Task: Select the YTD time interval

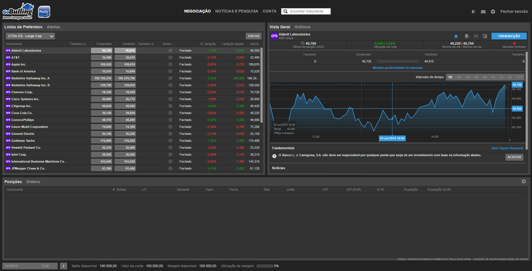Action: [519, 77]
